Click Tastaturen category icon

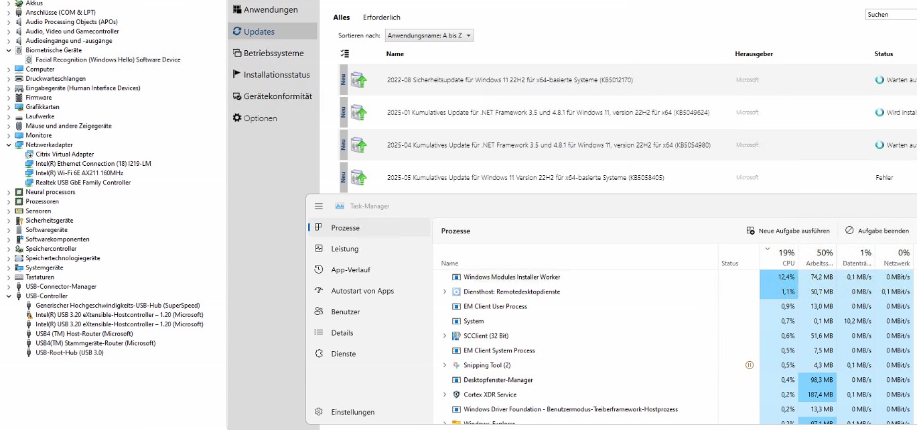point(19,277)
